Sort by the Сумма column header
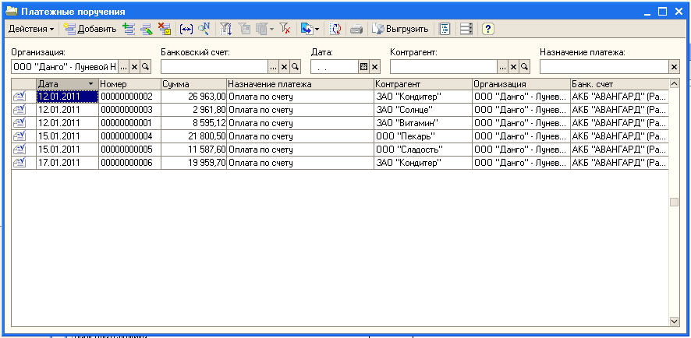This screenshot has height=338, width=691. point(193,83)
